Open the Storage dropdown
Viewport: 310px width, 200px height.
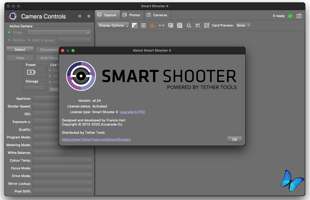coord(34,88)
